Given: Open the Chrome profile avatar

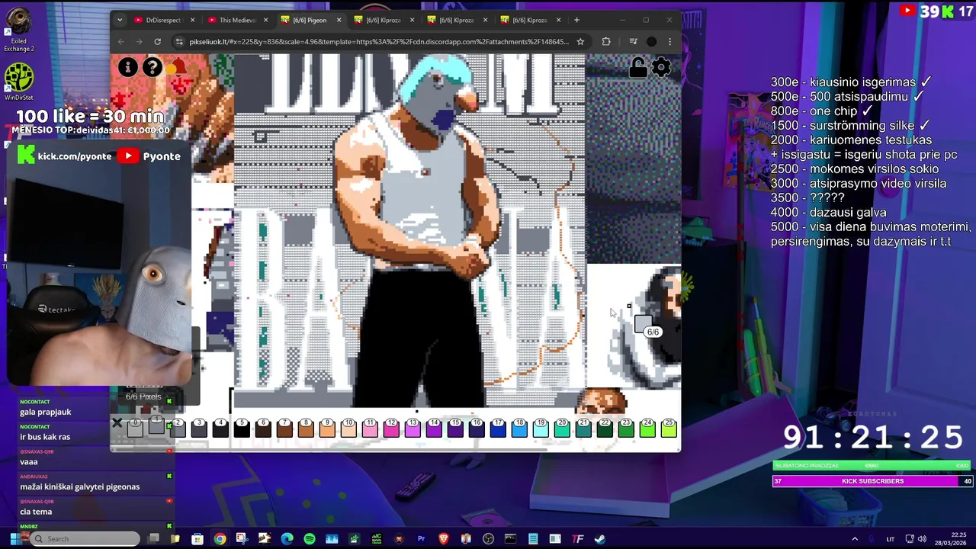Looking at the screenshot, I should 651,41.
